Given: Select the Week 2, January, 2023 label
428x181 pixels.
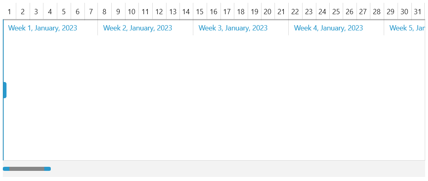Looking at the screenshot, I should [x=138, y=28].
